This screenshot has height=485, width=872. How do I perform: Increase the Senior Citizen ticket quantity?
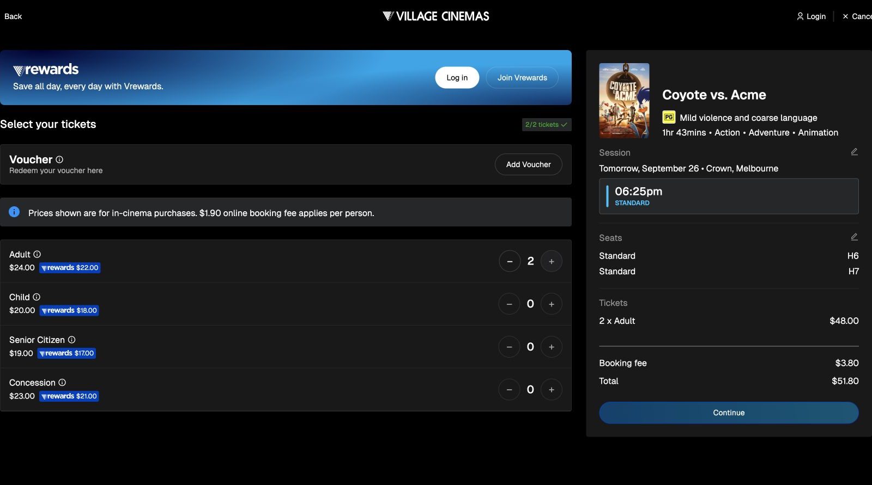tap(552, 347)
